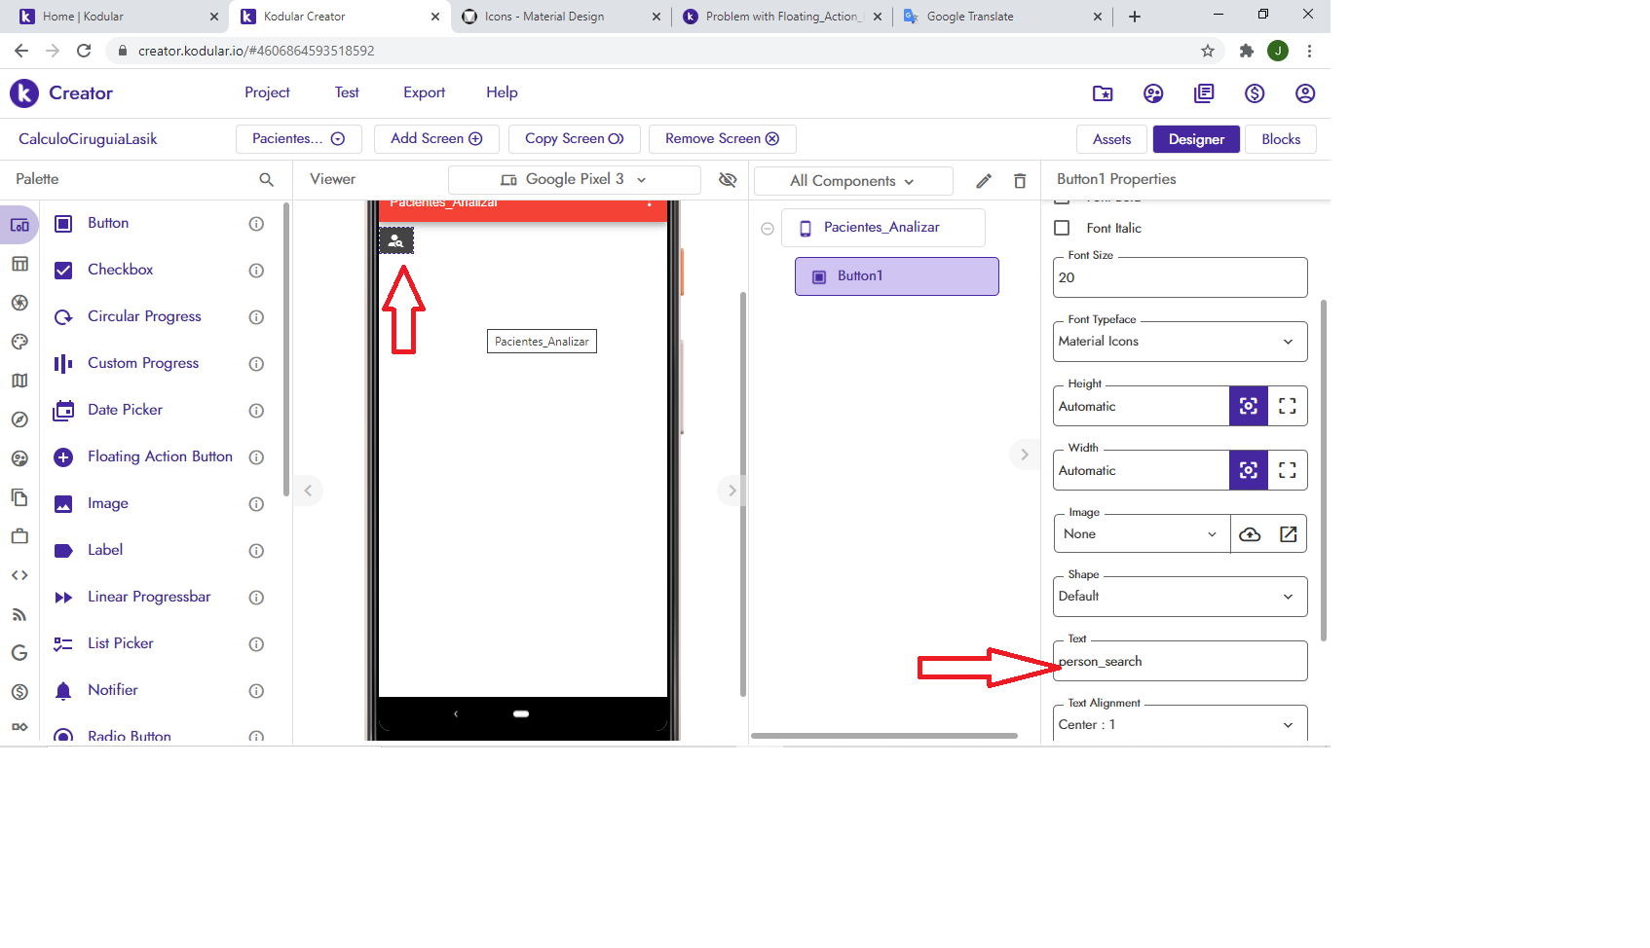This screenshot has height=948, width=1650.
Task: Switch to the Blocks view
Action: point(1280,139)
